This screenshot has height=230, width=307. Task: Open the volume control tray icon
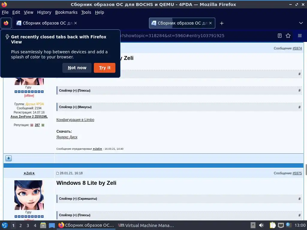click(x=261, y=225)
